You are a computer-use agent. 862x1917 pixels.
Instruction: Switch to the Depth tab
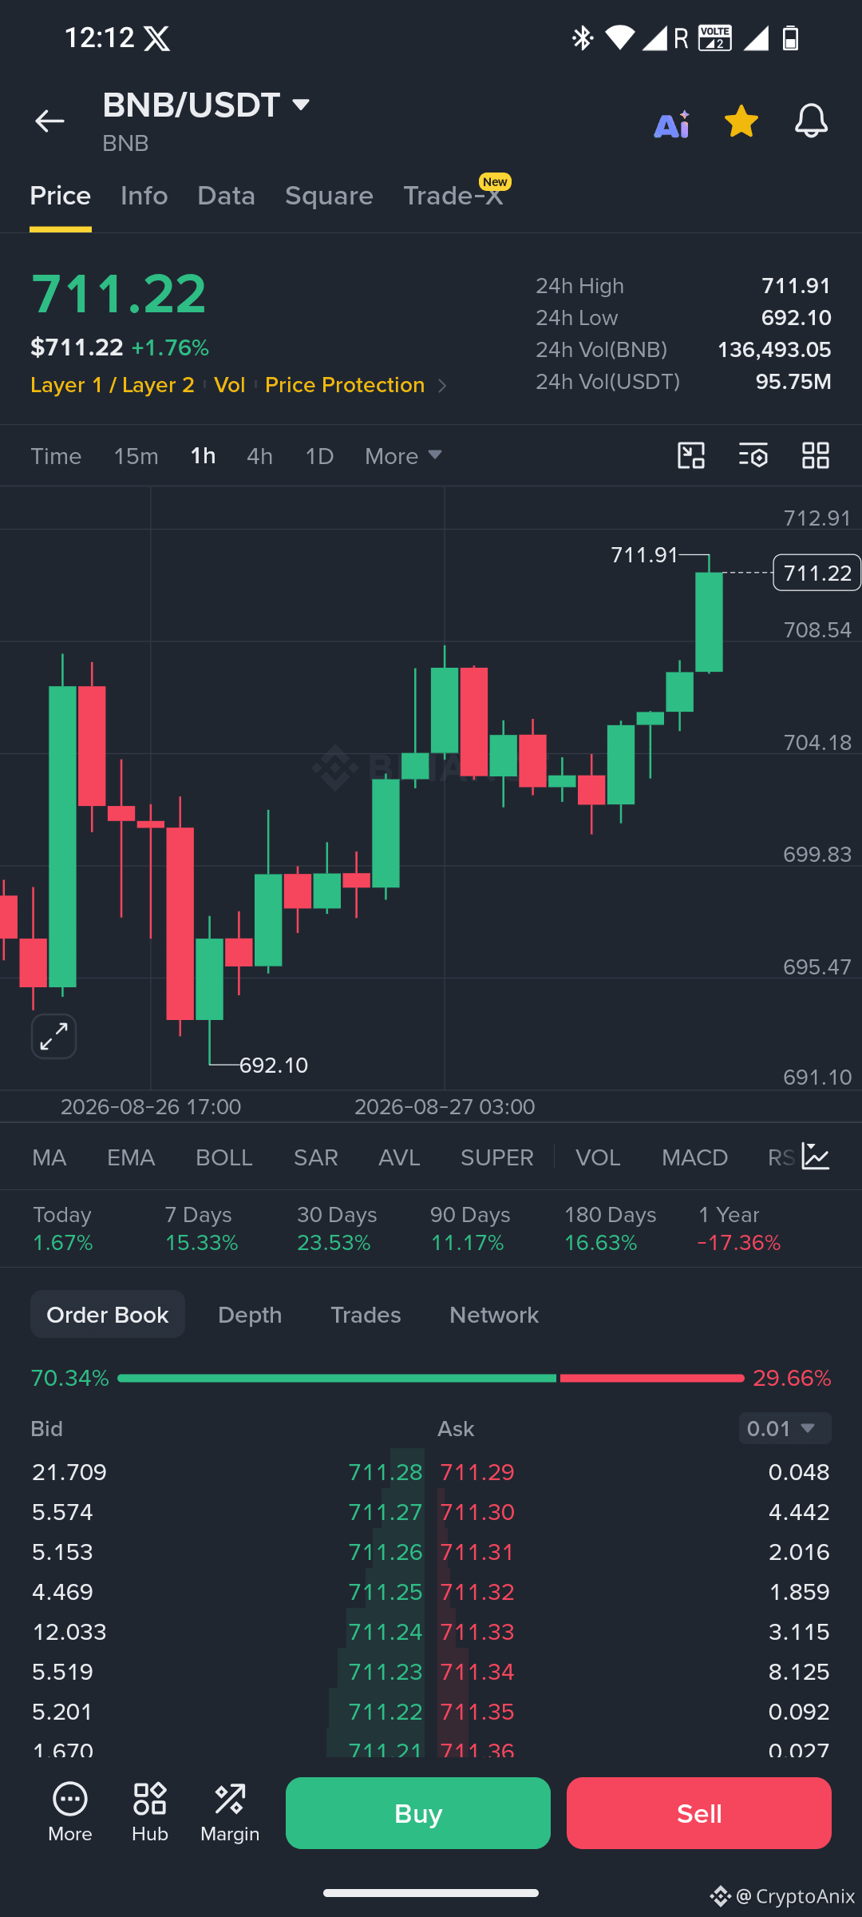tap(250, 1315)
